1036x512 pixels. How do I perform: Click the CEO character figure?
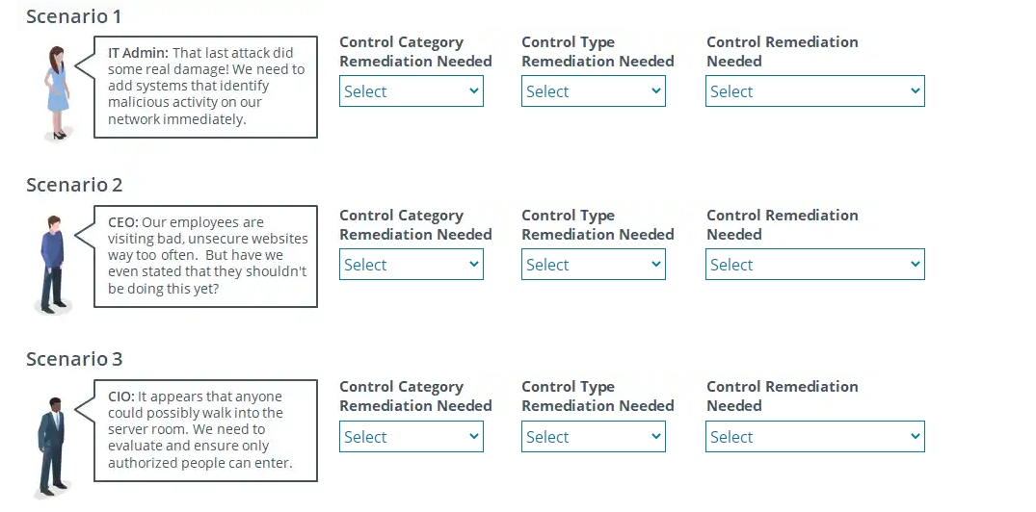53,263
